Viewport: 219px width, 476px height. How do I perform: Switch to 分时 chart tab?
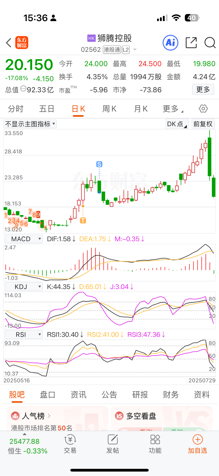click(x=16, y=109)
